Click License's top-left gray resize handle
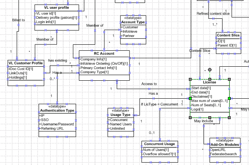The height and width of the screenshot is (165, 249). 190,79
